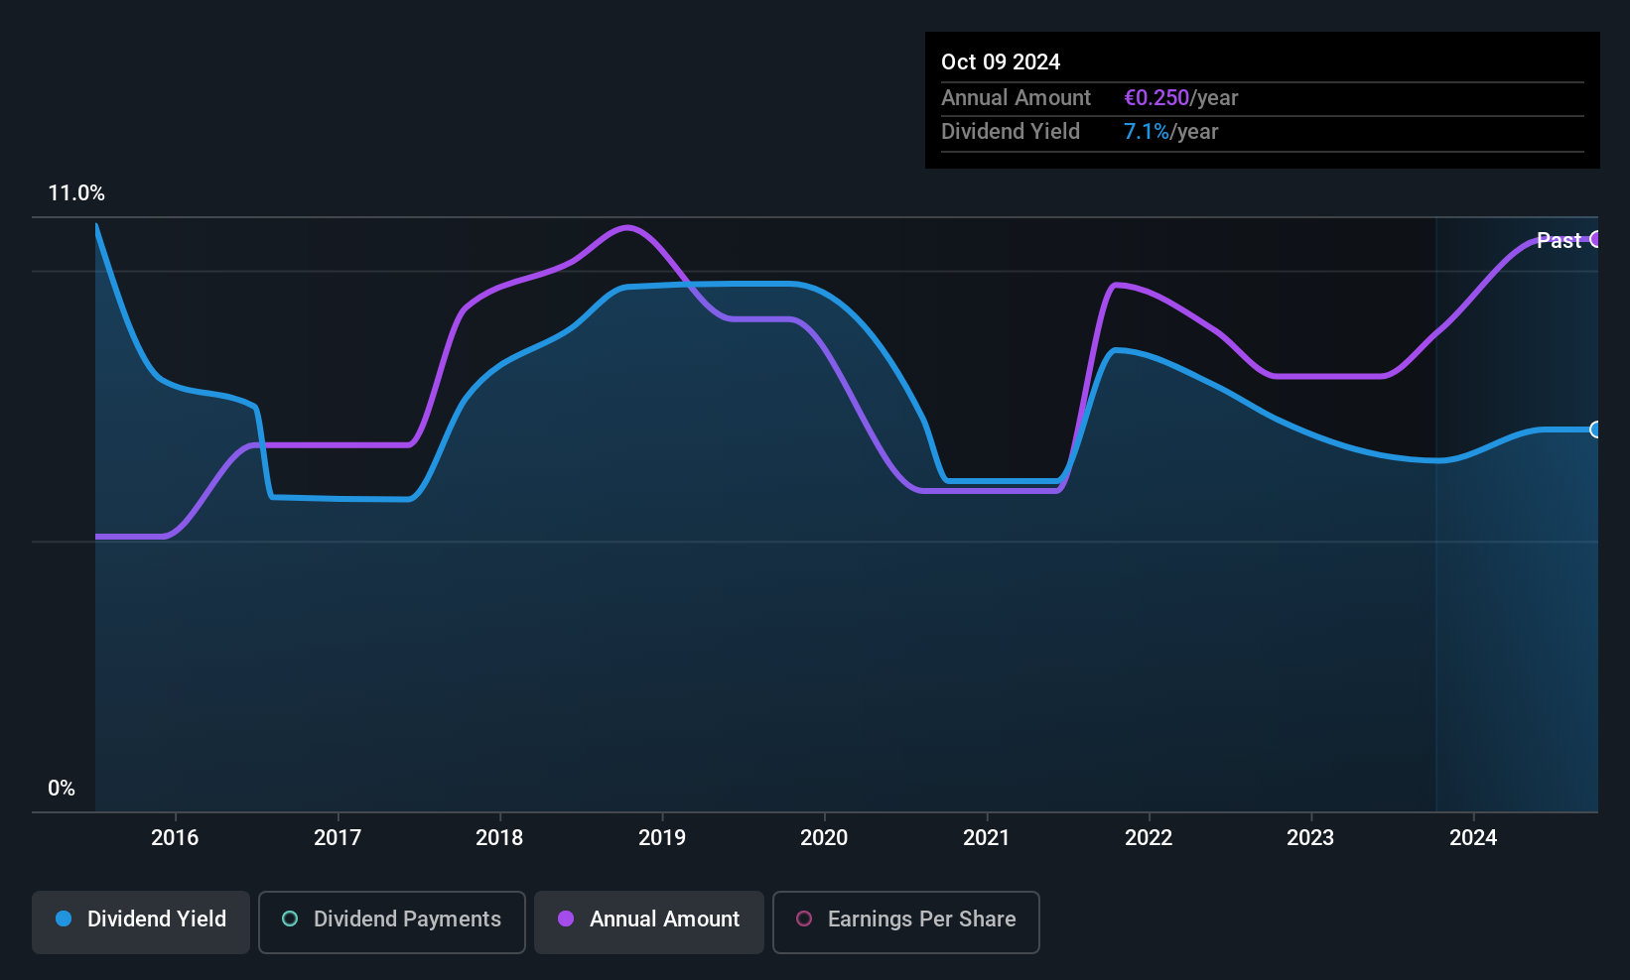Click the 2021 x-axis label

coord(987,837)
